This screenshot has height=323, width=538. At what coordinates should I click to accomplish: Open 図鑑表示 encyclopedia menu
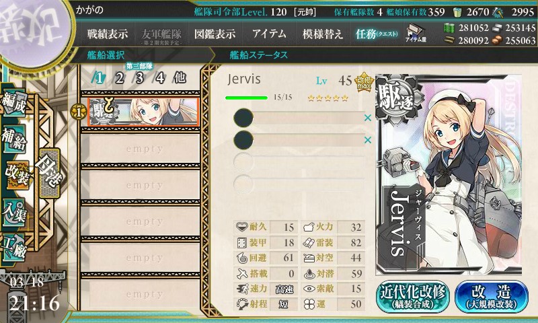tap(215, 34)
